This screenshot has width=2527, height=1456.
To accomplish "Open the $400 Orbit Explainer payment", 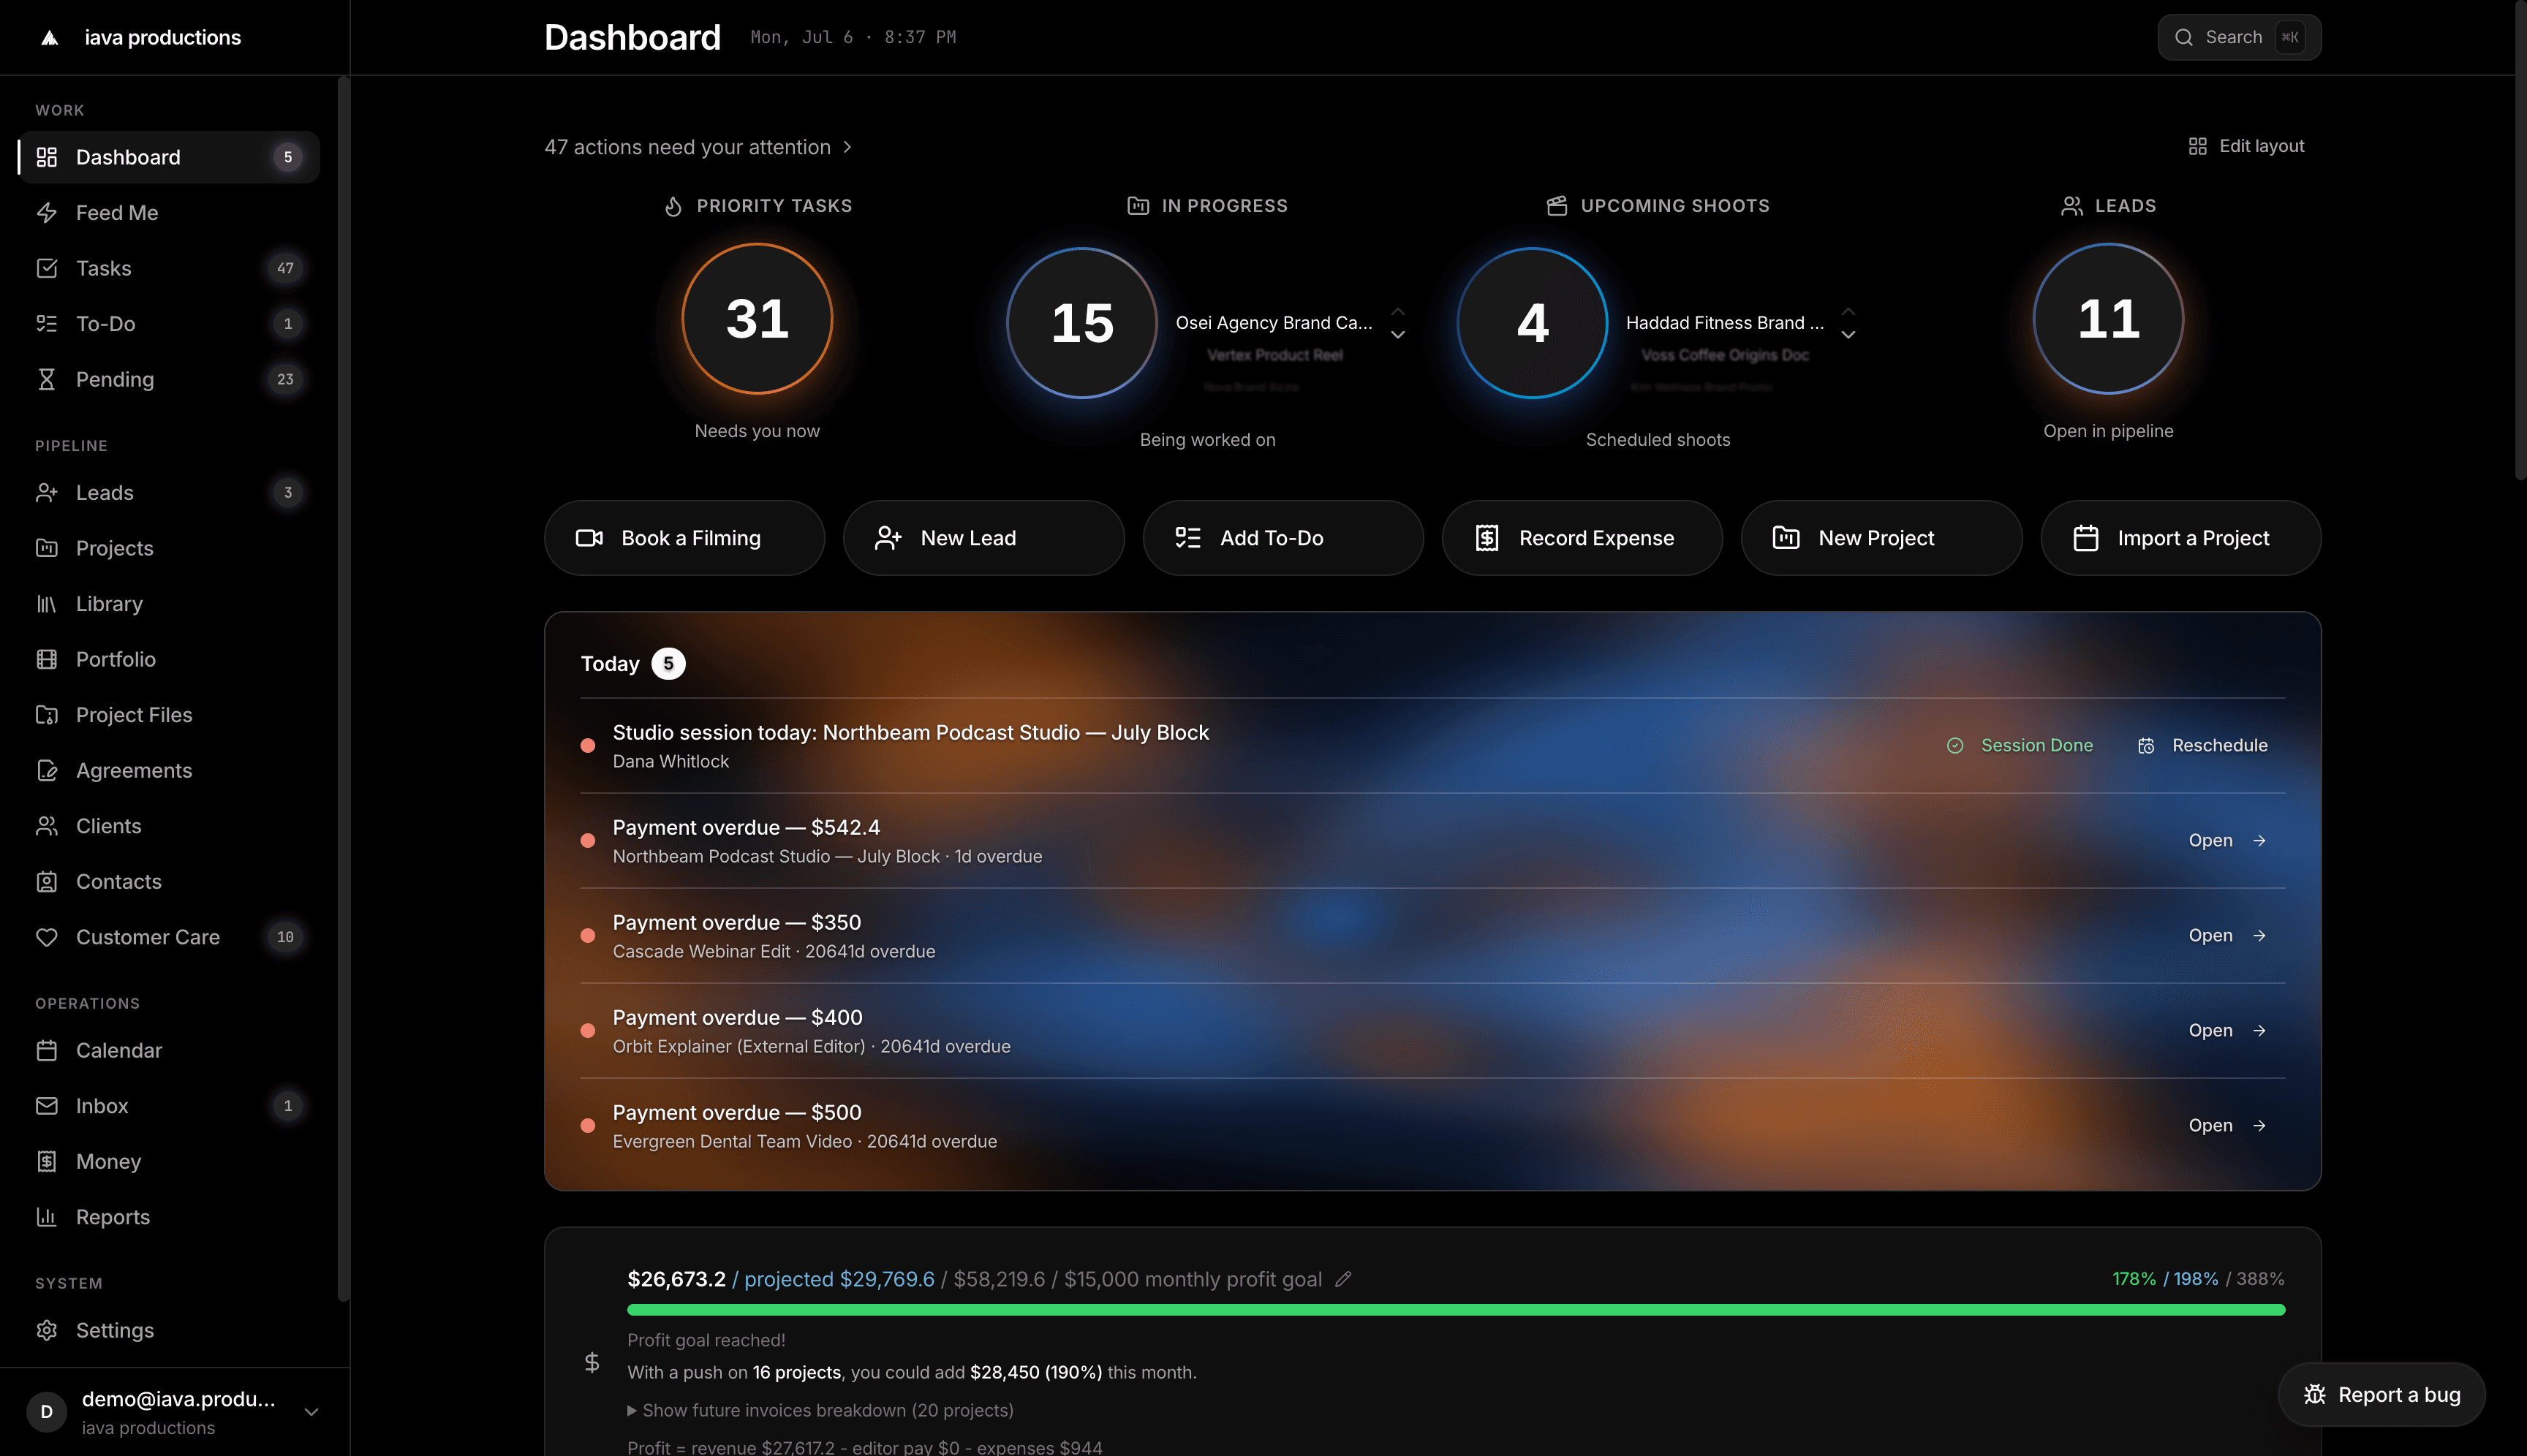I will 2227,1031.
